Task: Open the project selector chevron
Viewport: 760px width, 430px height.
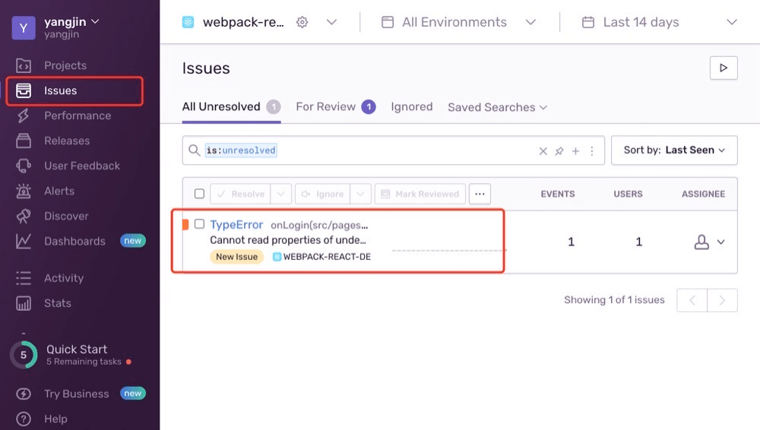Action: point(331,22)
